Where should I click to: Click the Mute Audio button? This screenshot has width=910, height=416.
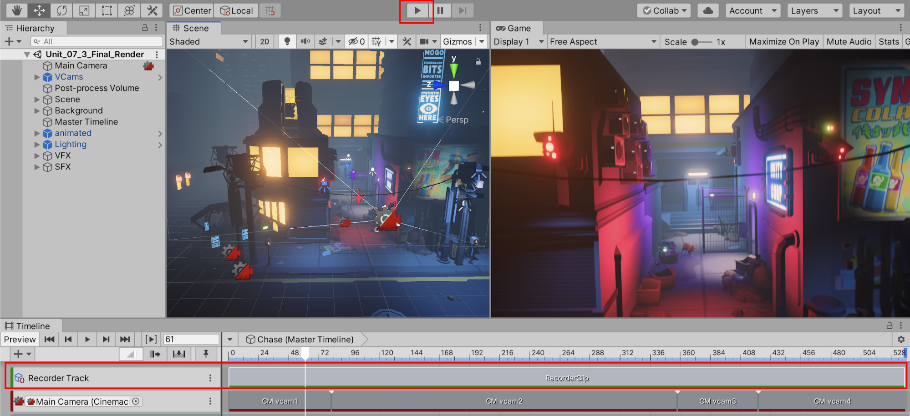(x=849, y=42)
